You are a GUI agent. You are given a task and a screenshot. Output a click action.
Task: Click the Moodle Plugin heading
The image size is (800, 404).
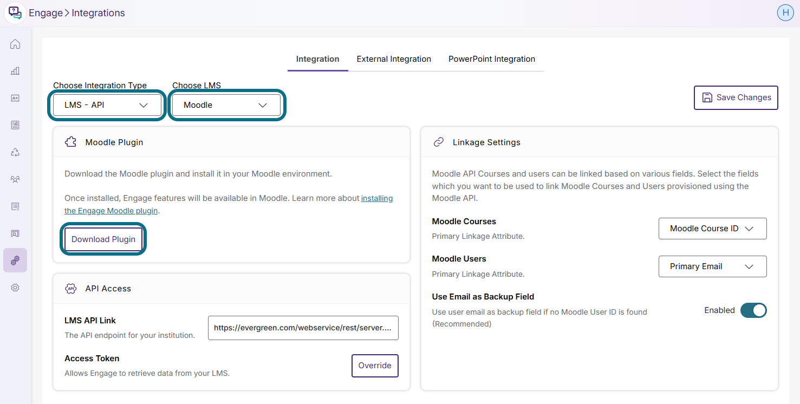[x=114, y=142]
